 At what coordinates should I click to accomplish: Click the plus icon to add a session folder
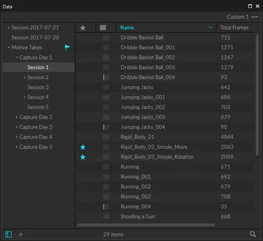pos(20,234)
